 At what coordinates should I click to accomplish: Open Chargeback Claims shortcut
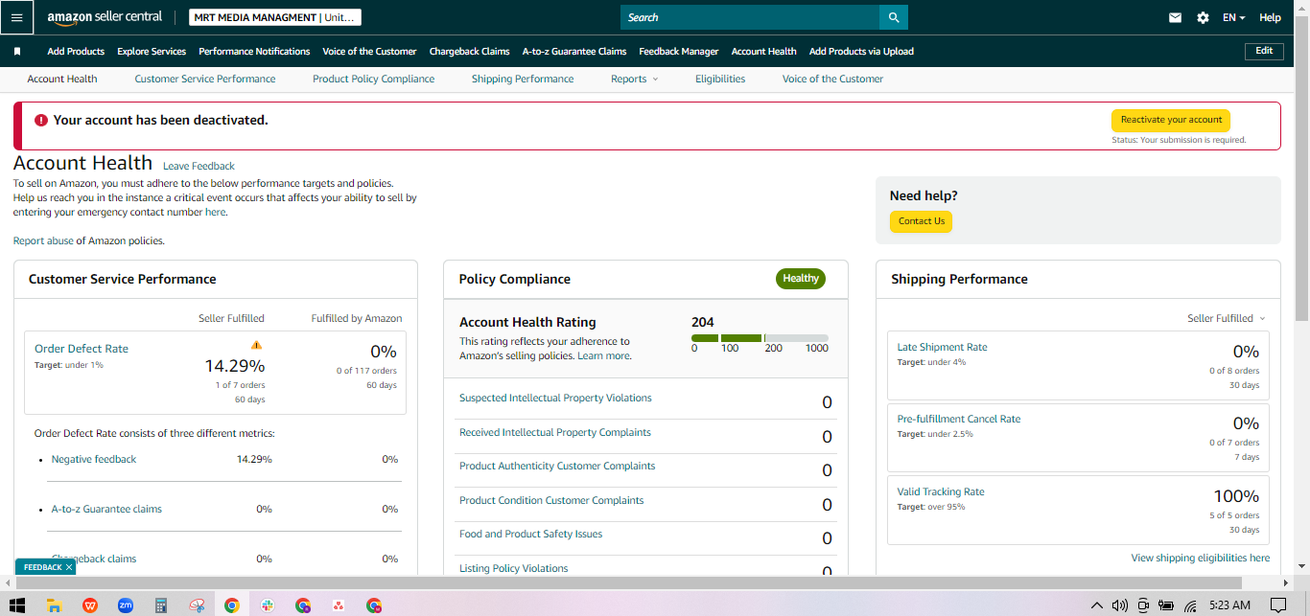click(x=469, y=52)
